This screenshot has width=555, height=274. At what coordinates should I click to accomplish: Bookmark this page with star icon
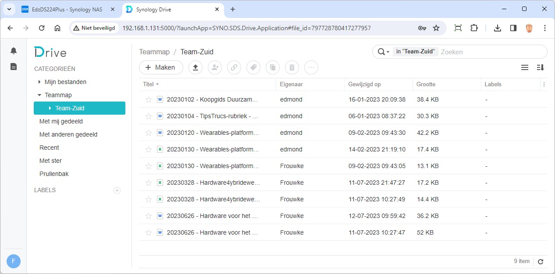click(436, 28)
